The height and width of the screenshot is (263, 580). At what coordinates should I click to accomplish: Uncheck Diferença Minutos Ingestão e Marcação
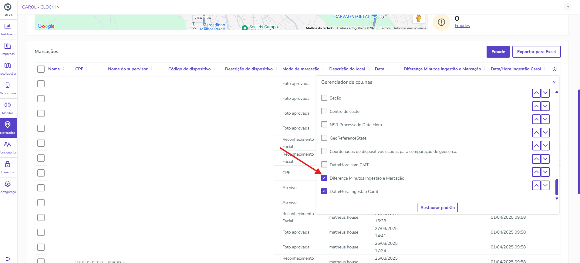(x=324, y=178)
